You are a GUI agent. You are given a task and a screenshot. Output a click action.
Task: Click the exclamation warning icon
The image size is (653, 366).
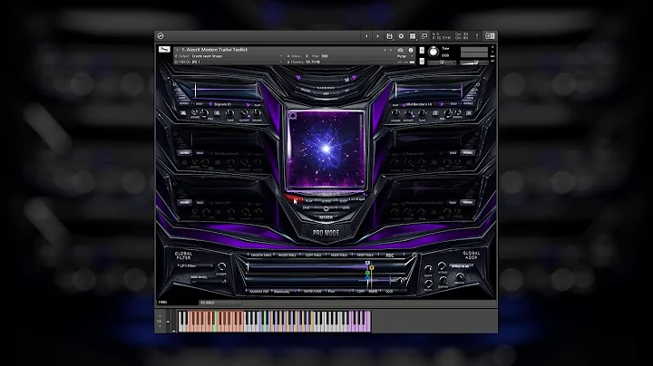[477, 36]
